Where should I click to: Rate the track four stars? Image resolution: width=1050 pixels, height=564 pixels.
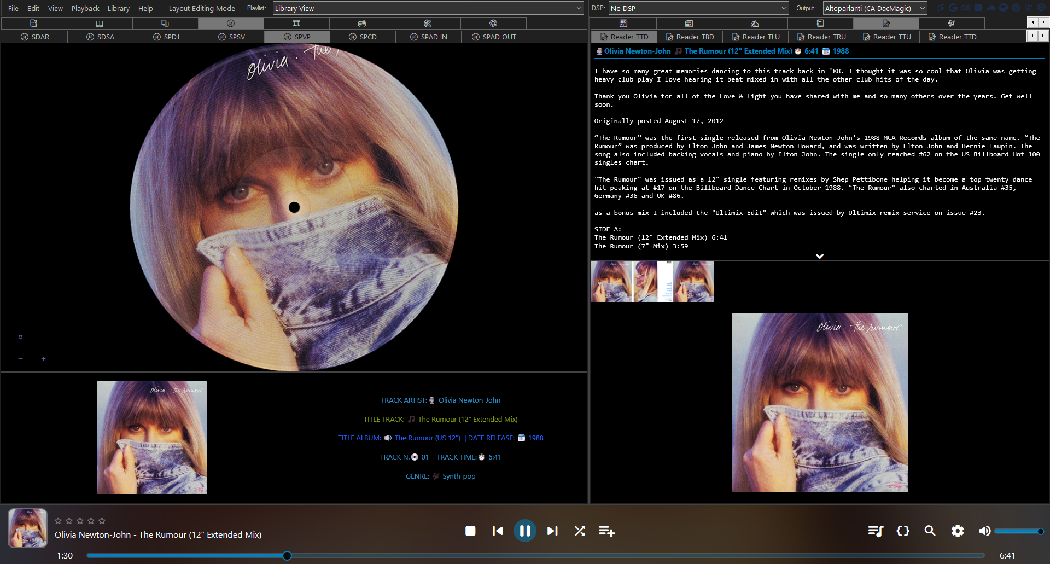coord(91,521)
